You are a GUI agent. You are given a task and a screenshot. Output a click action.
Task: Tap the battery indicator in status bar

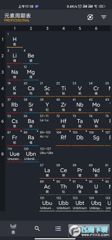(x=102, y=7)
